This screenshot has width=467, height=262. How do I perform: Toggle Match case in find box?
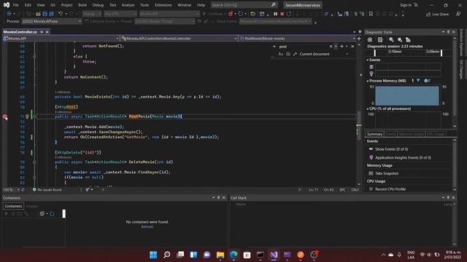point(280,54)
